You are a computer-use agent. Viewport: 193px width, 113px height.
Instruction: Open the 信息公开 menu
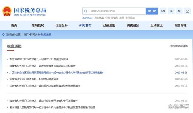[62, 25]
